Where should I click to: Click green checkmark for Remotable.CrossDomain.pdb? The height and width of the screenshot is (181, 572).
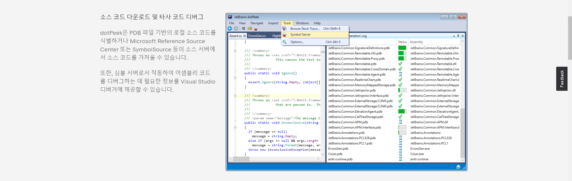(x=400, y=69)
